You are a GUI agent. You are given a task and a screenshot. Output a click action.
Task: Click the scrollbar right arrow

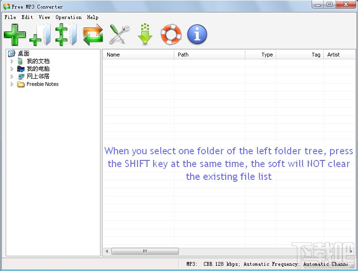pos(351,251)
